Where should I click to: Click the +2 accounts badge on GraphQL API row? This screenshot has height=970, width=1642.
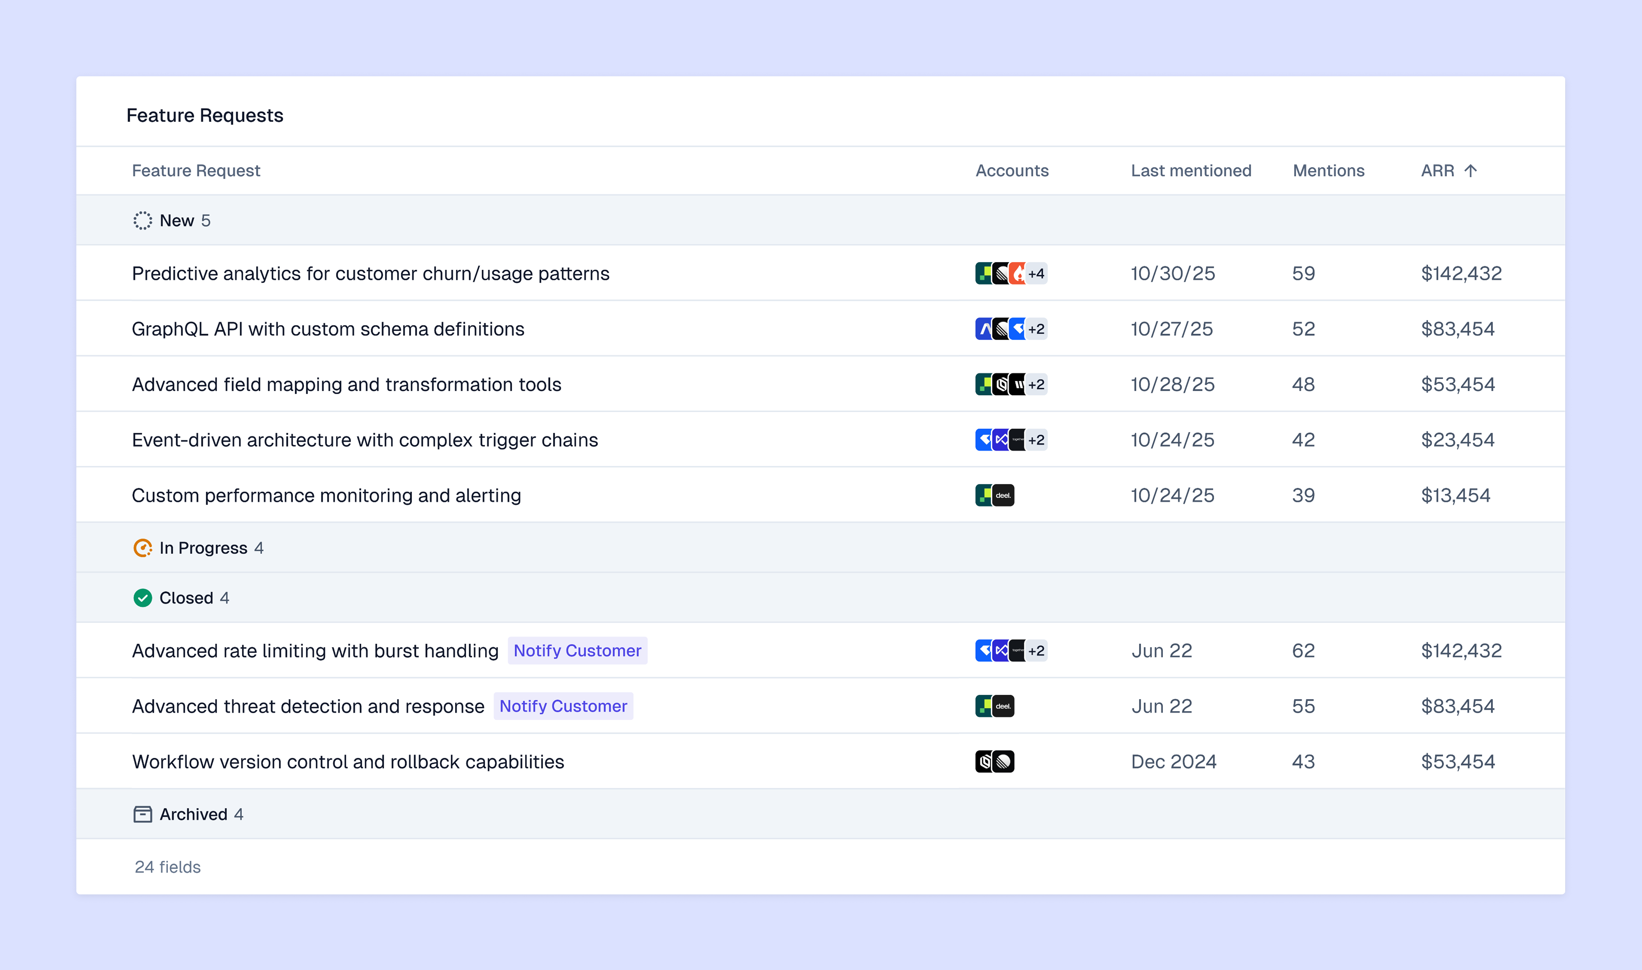(x=1036, y=329)
